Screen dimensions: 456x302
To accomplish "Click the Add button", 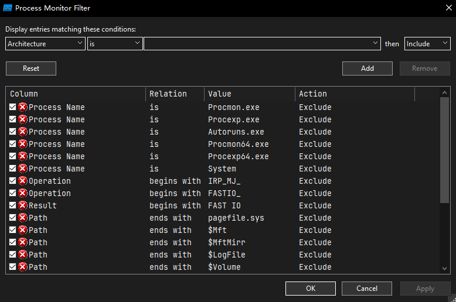I will pyautogui.click(x=367, y=68).
